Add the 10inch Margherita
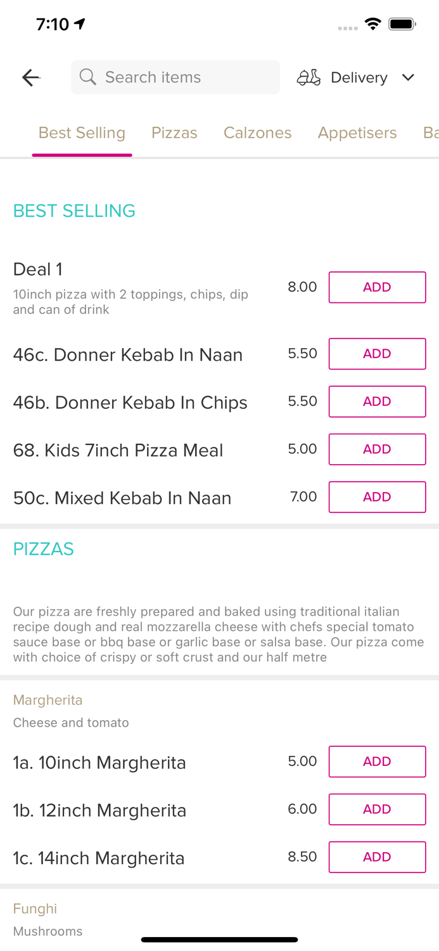The width and height of the screenshot is (439, 951). (377, 761)
